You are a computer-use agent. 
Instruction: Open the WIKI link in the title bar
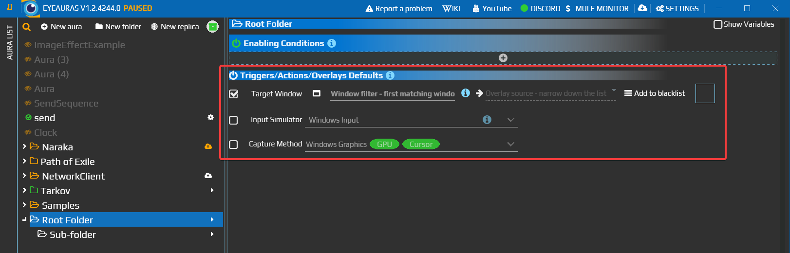tap(451, 8)
